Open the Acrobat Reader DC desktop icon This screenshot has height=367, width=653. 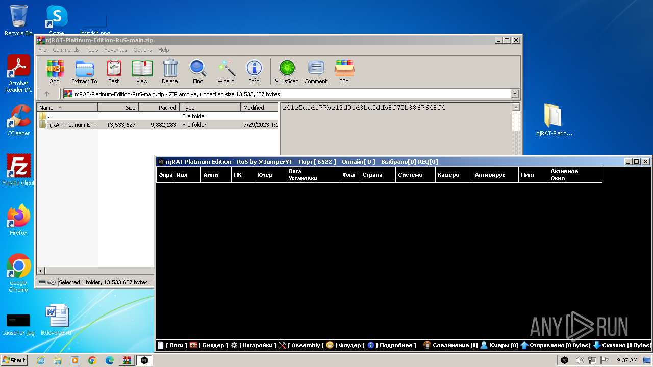(x=18, y=73)
